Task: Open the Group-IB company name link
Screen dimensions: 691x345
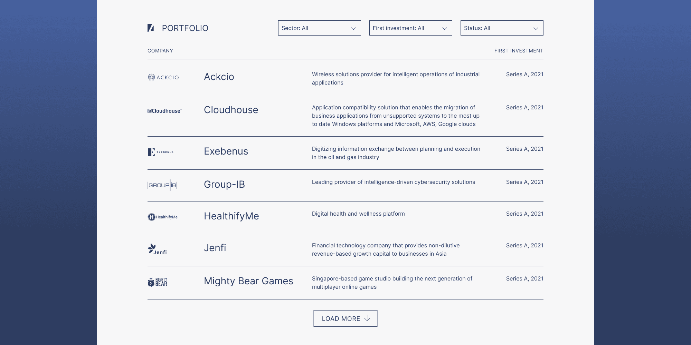Action: (x=225, y=184)
